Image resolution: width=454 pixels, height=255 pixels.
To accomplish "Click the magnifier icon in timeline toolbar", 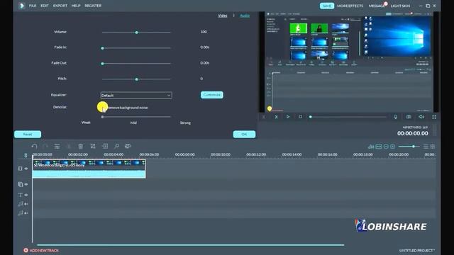I will pos(116,147).
